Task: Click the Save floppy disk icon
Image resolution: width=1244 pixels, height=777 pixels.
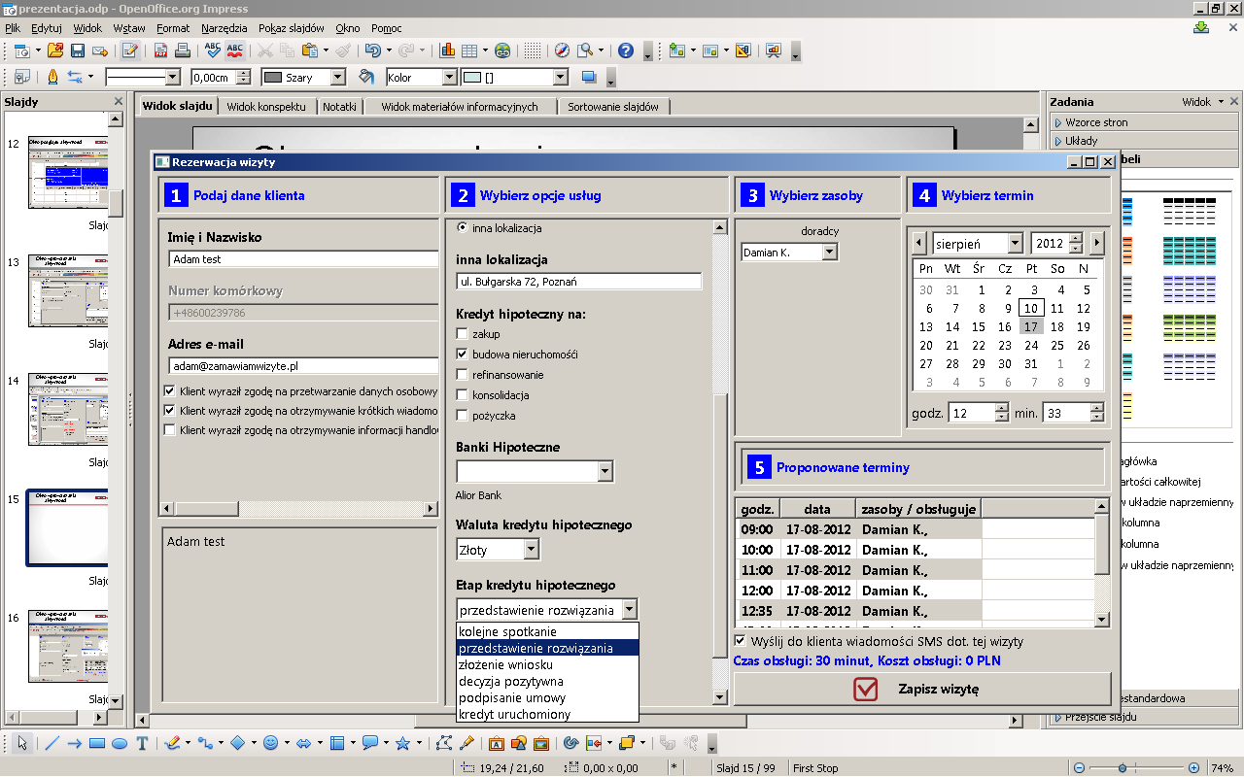Action: pos(78,51)
